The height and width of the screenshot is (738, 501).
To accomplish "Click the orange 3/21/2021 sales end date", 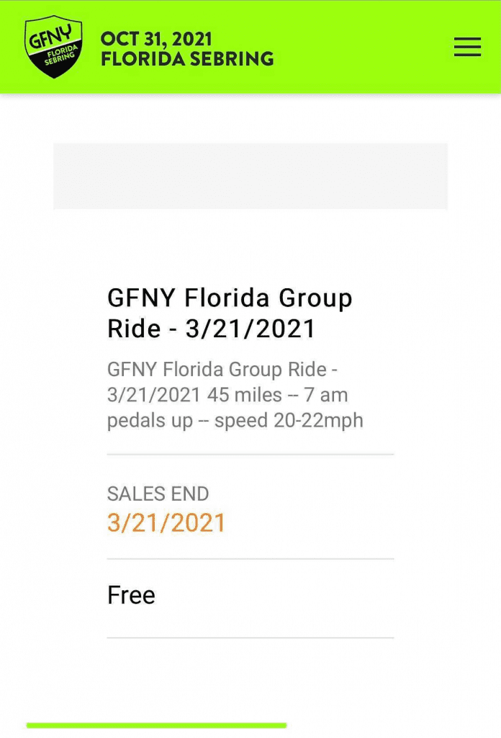I will (166, 523).
